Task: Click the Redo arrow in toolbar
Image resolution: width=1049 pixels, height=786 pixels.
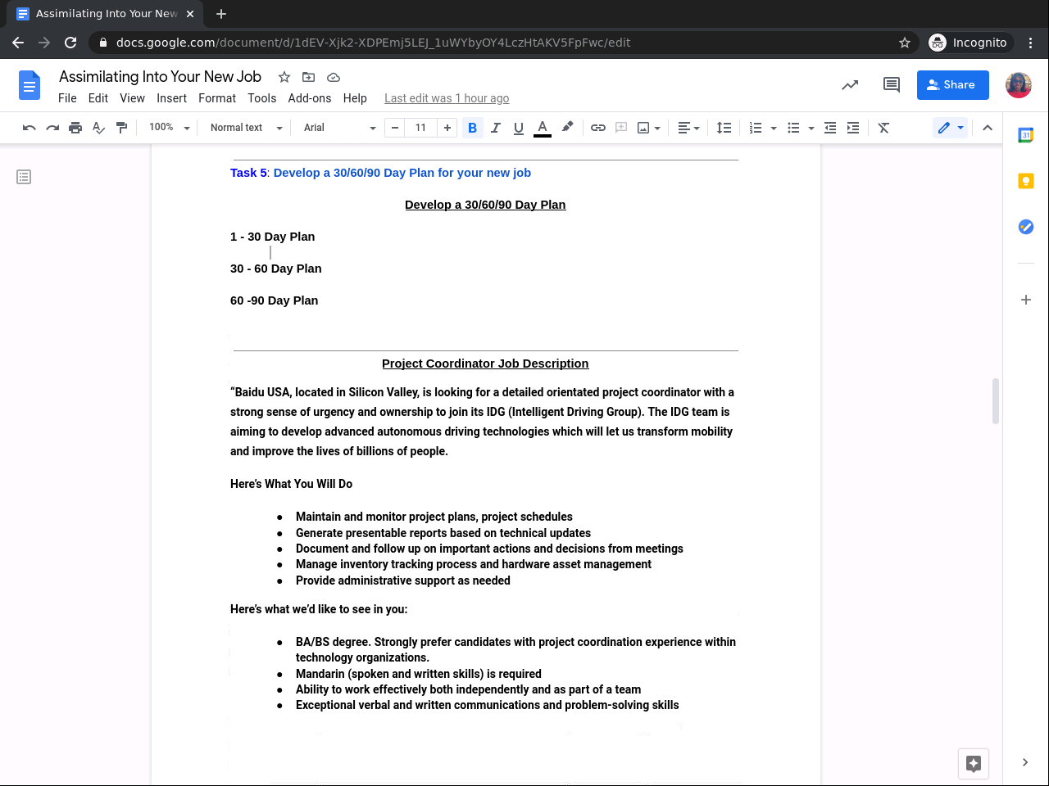Action: click(x=52, y=128)
